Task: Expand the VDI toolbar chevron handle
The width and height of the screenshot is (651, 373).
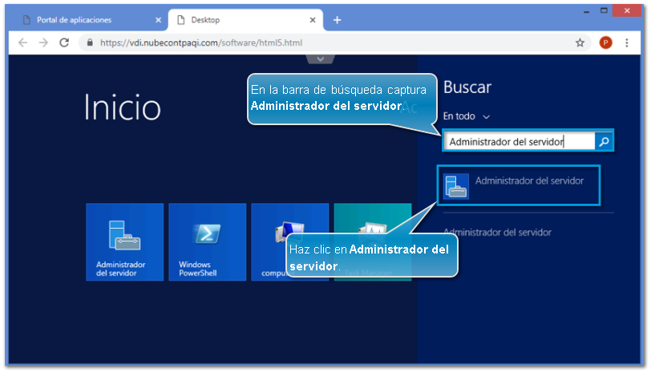Action: click(x=320, y=59)
